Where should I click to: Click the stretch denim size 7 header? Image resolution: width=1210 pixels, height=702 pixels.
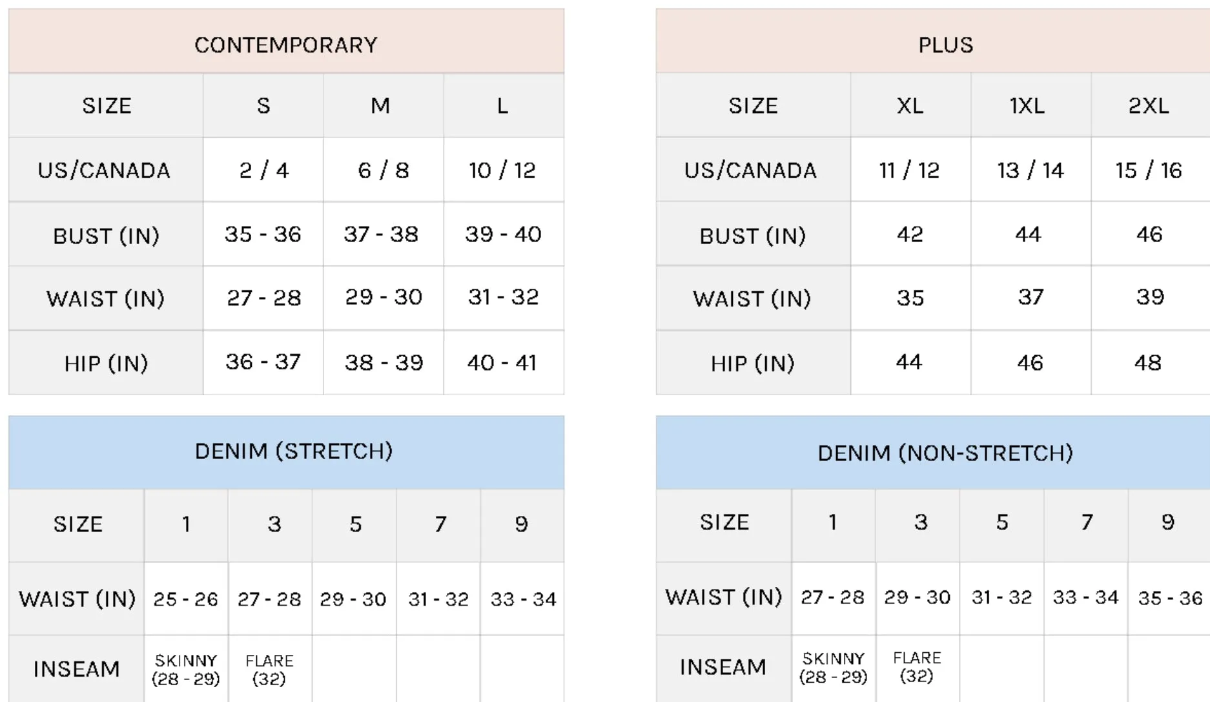click(438, 524)
